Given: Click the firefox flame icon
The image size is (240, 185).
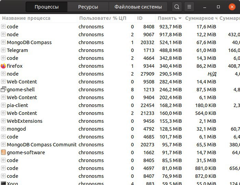Looking at the screenshot, I should tap(3, 66).
